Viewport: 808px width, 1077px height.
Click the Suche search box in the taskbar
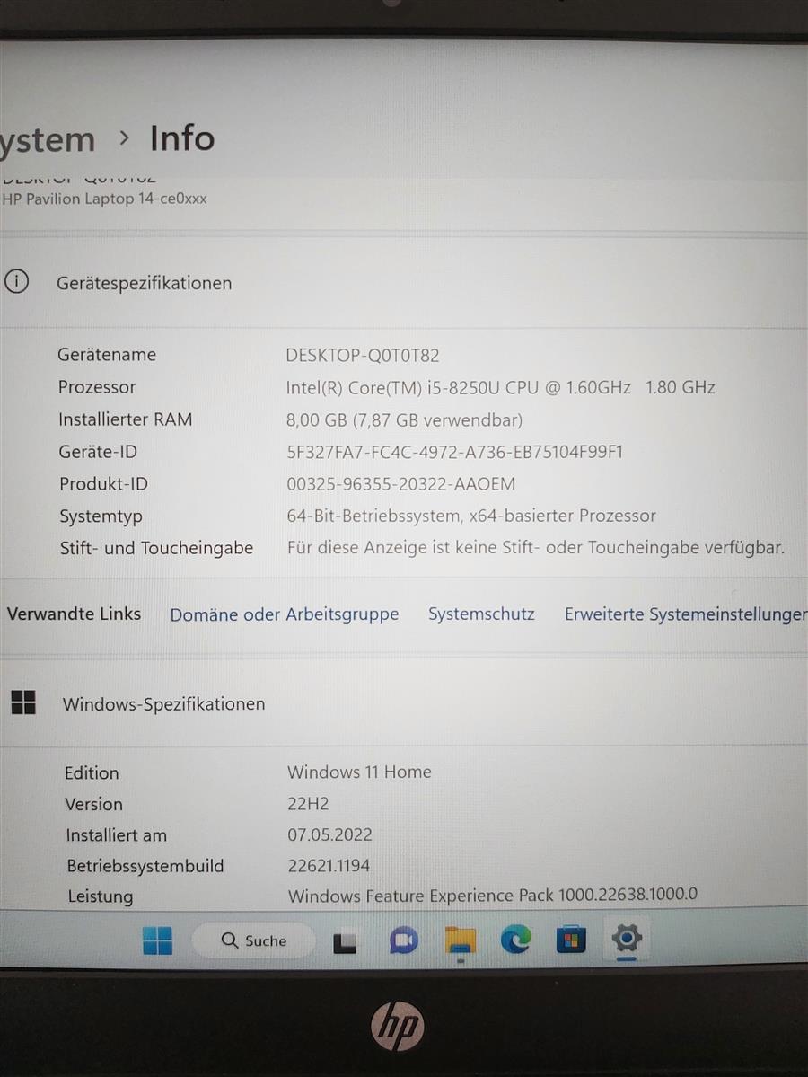click(x=254, y=940)
